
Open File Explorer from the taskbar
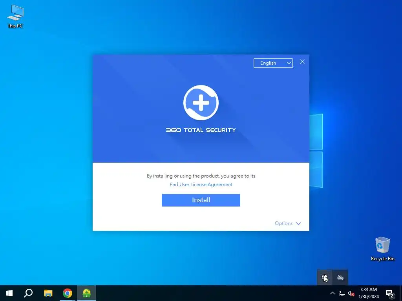(48, 293)
